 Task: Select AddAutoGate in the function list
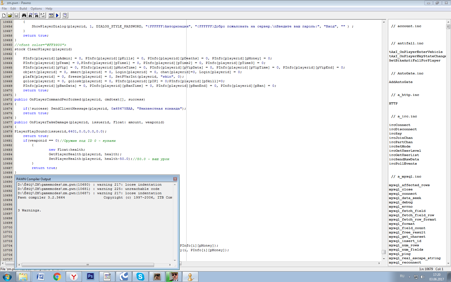click(401, 82)
